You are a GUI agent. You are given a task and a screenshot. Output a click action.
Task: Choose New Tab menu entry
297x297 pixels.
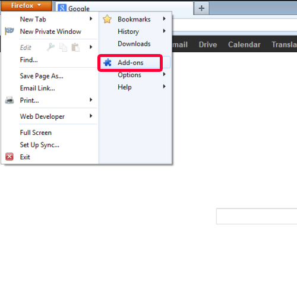point(33,19)
